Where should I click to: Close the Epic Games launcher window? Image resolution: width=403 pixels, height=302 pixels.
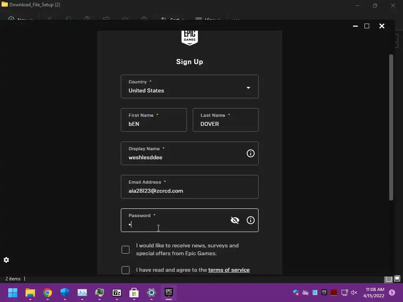pos(382,26)
